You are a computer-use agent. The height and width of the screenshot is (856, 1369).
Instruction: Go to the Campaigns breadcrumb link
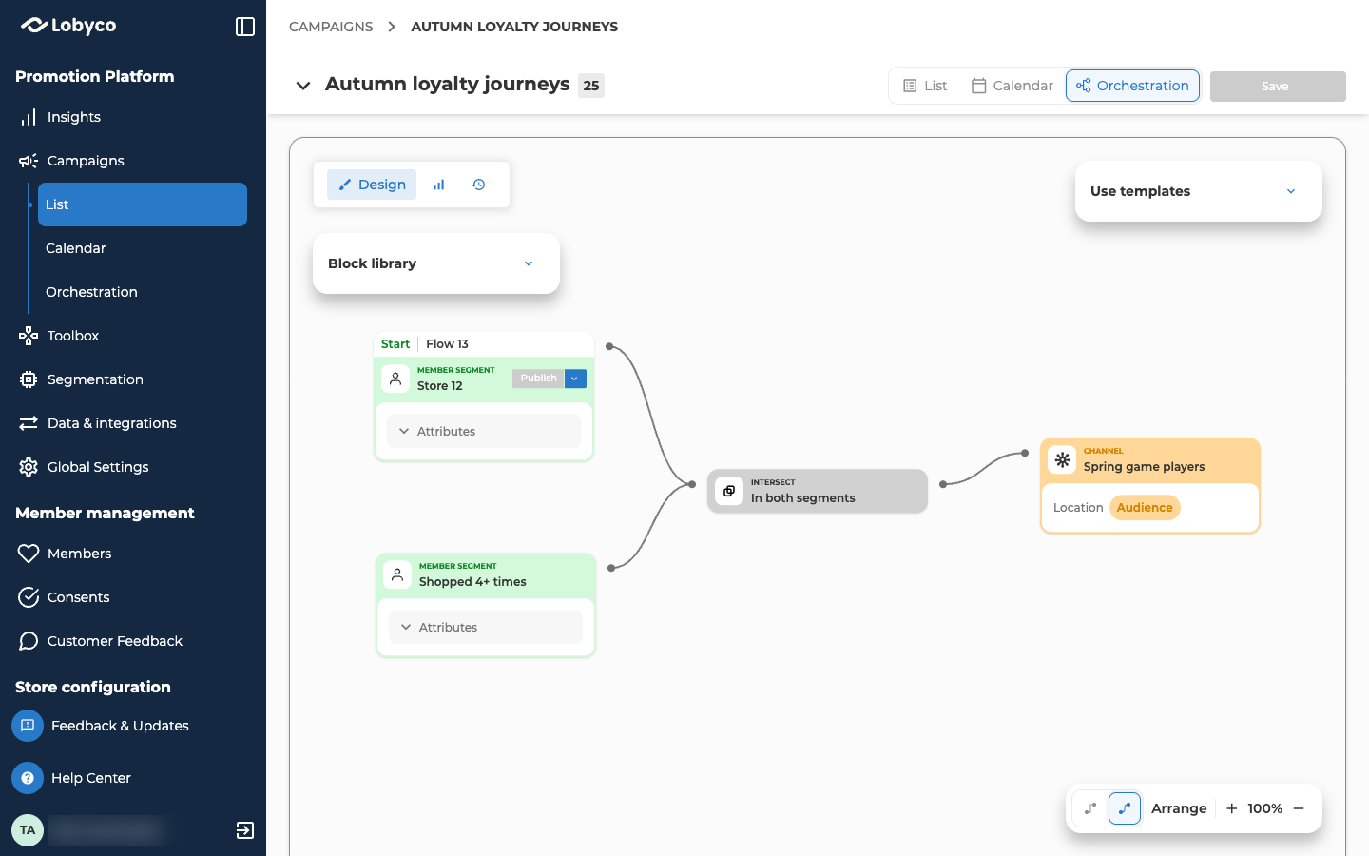[331, 27]
